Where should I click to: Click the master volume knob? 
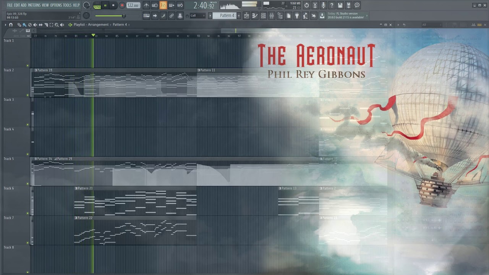[x=86, y=5]
